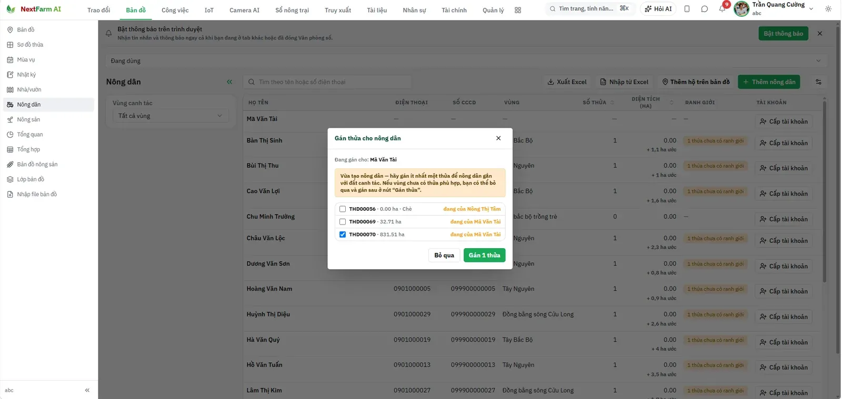
Task: Expand the Đang dùng status dropdown
Action: 466,61
